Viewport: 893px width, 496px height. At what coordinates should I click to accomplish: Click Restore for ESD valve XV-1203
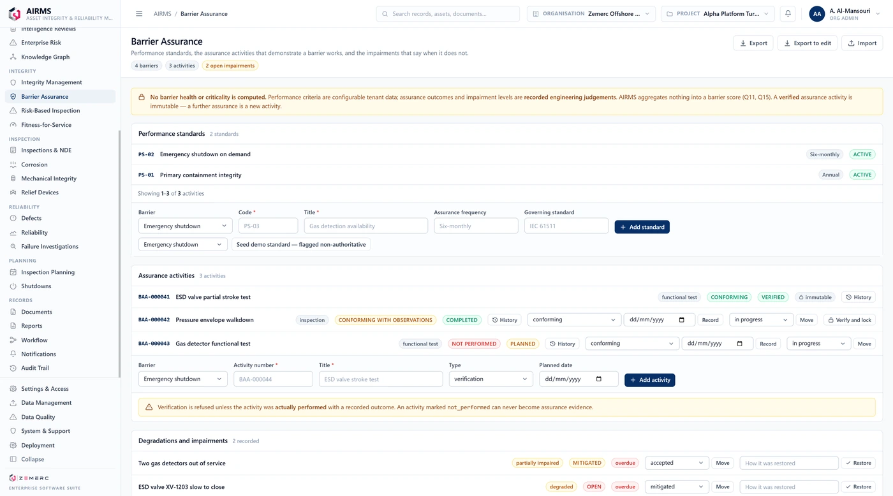[x=858, y=486]
